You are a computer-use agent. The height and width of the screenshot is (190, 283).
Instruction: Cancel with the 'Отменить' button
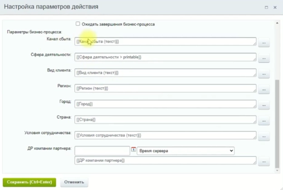coord(74,182)
